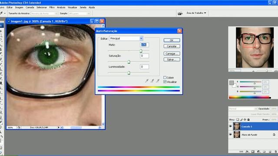Click the Matiz value field
The height and width of the screenshot is (156, 278).
click(x=144, y=45)
